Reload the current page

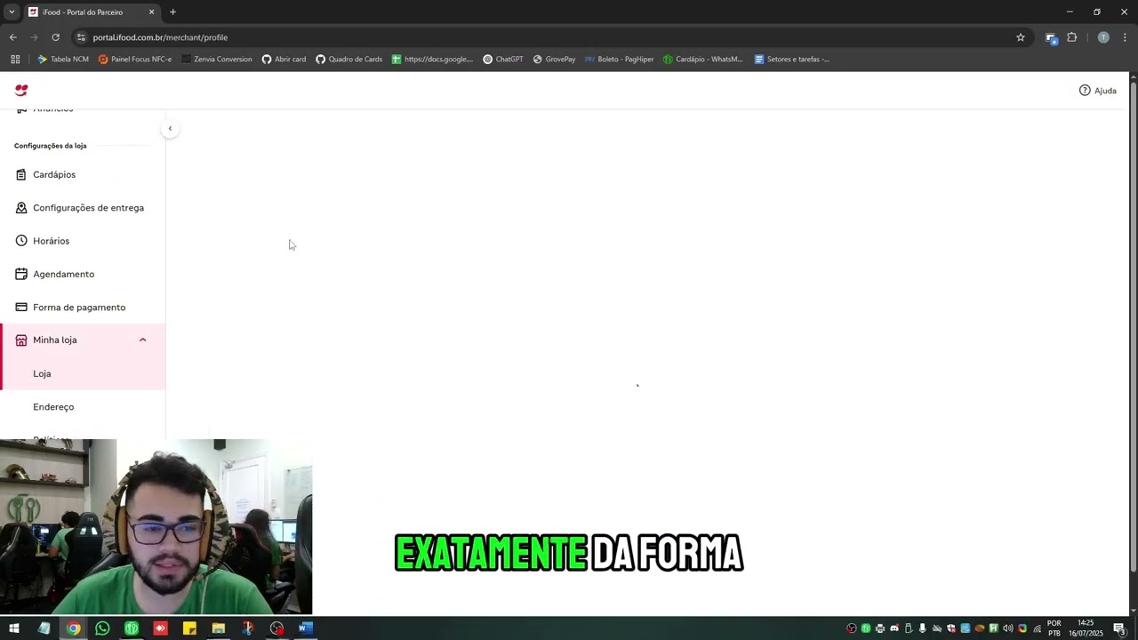pos(55,37)
